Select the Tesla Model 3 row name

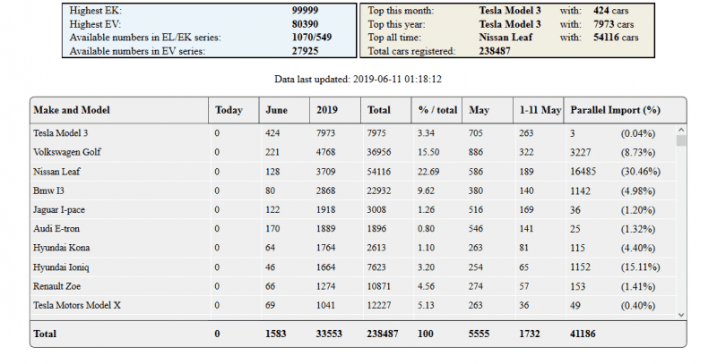(60, 133)
